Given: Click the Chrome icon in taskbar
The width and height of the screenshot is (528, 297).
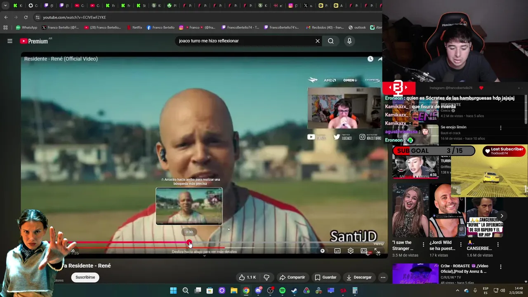Looking at the screenshot, I should click(x=246, y=291).
